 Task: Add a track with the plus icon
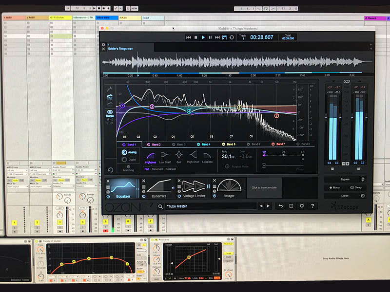(x=103, y=45)
